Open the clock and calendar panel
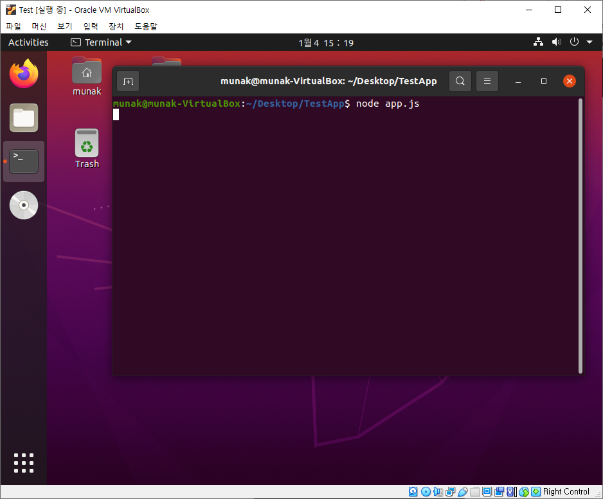The height and width of the screenshot is (499, 603). coord(326,42)
